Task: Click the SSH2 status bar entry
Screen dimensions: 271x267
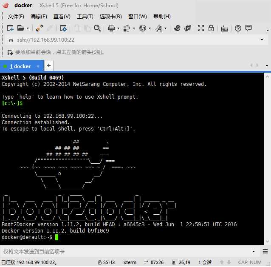Action: point(106,262)
